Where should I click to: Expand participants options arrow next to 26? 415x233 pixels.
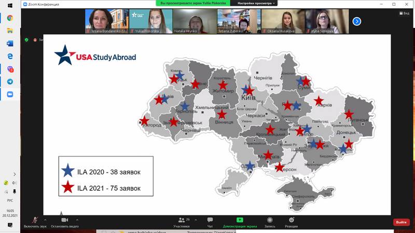(x=196, y=220)
